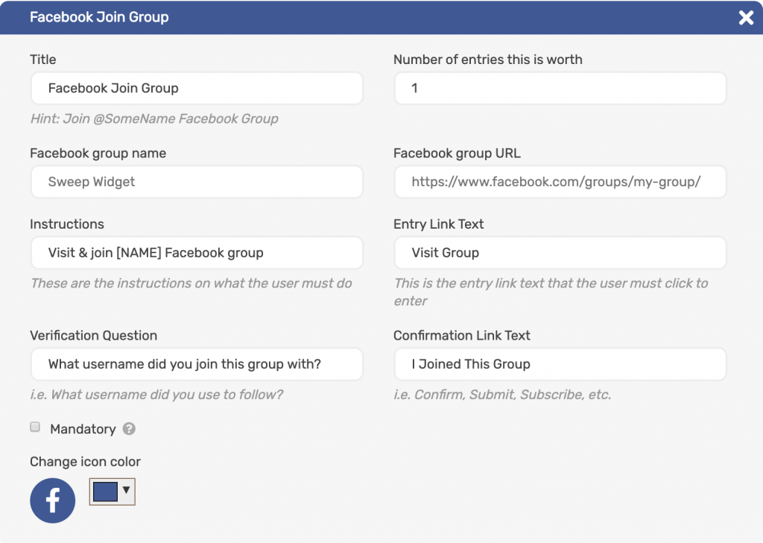Click the 'Change icon color' label

[x=85, y=462]
